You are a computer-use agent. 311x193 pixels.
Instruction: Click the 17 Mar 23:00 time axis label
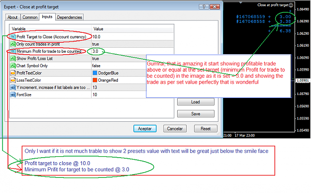(x=244, y=135)
